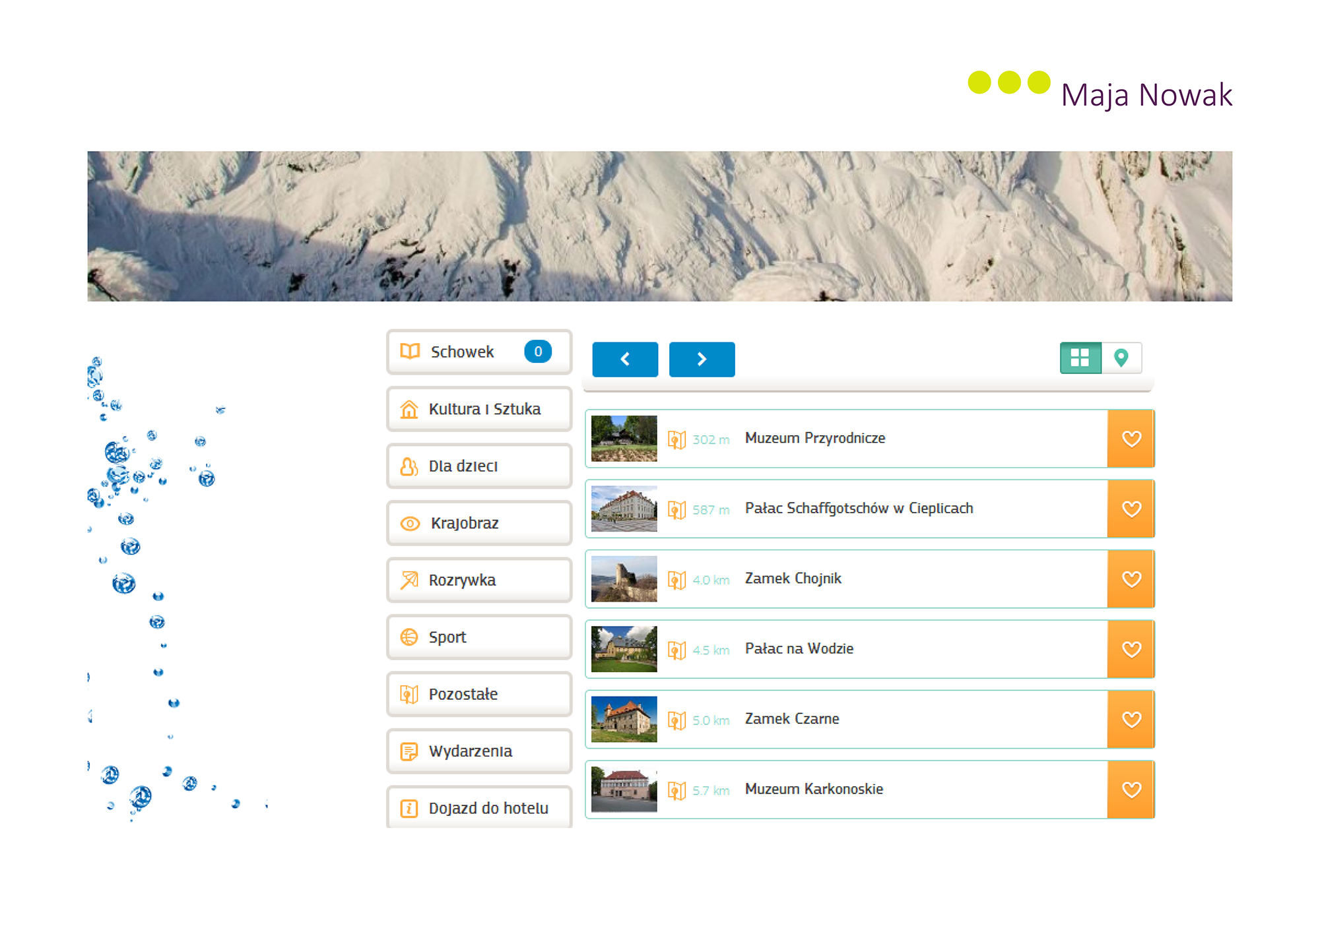Open Dojazd do hotelu directions

pos(479,807)
